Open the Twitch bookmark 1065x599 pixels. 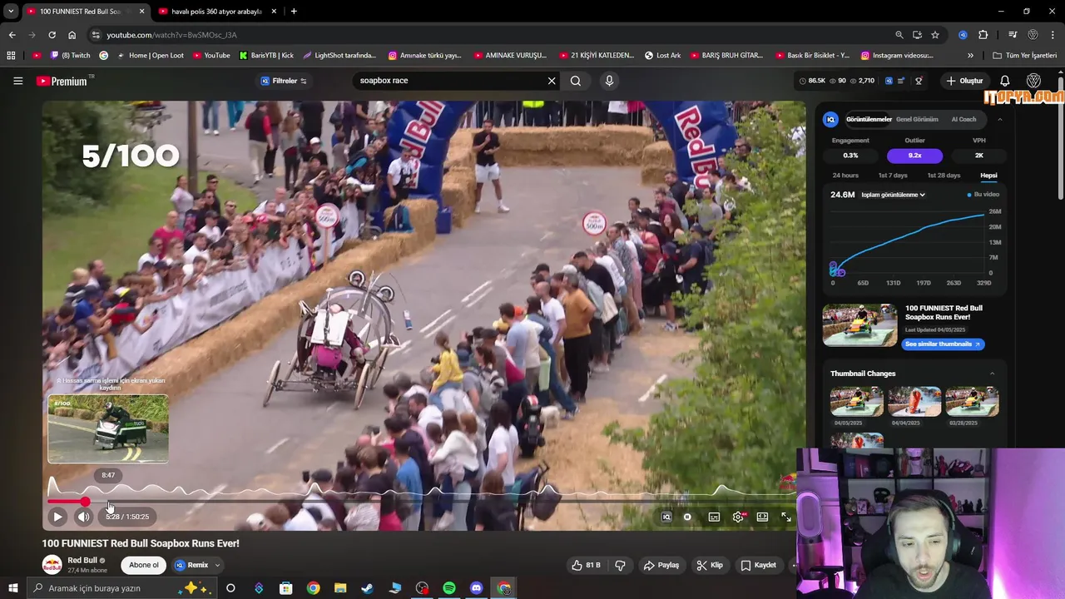click(x=70, y=56)
